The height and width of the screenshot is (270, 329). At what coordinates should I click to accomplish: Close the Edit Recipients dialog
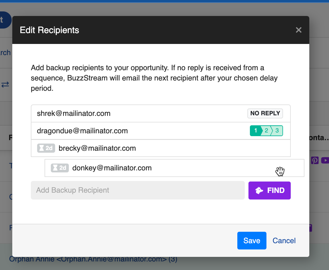[298, 30]
